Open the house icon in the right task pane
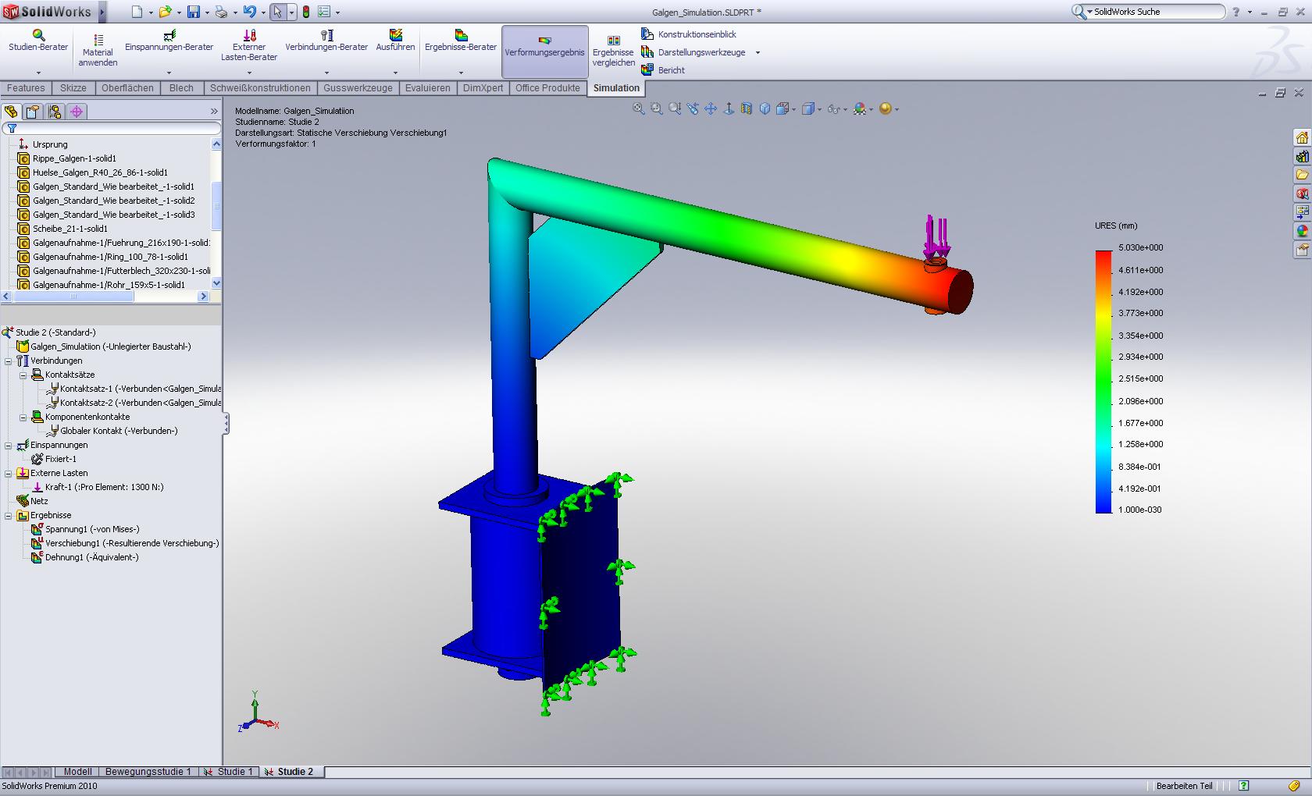 point(1302,138)
